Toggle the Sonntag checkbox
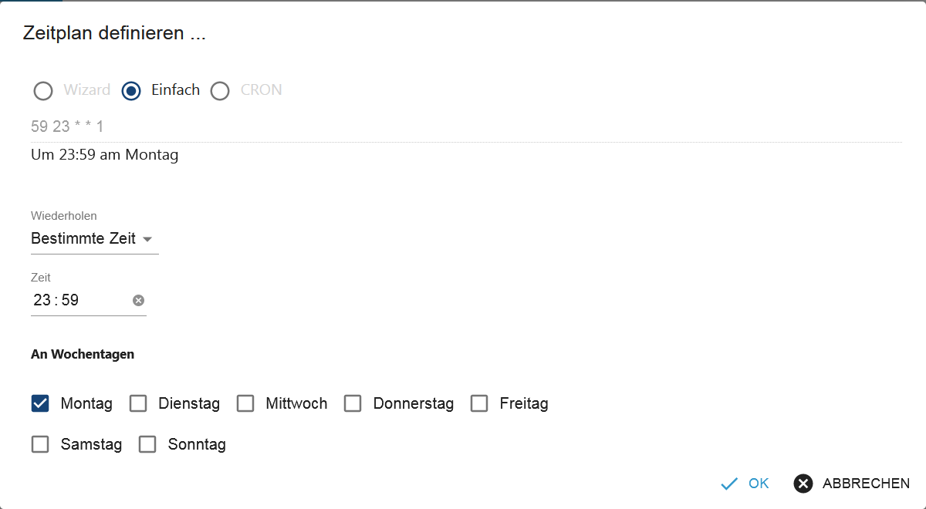 coord(147,444)
